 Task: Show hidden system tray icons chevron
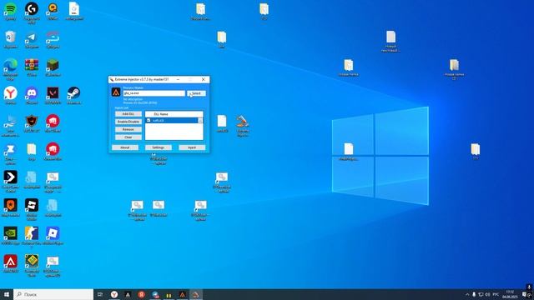(467, 294)
